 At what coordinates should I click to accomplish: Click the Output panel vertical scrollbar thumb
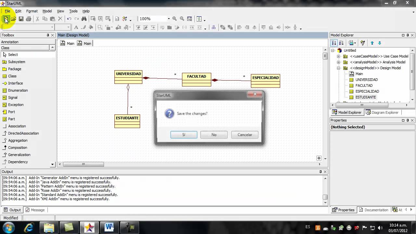[x=325, y=197]
